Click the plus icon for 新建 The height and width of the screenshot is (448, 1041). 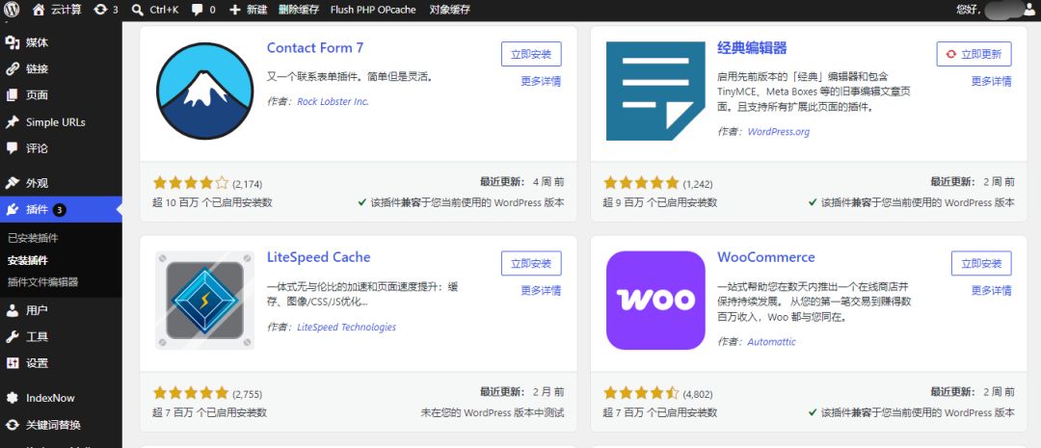tap(234, 10)
